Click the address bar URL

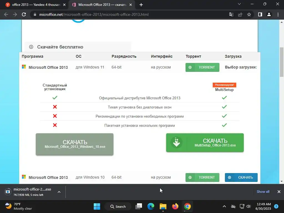[x=94, y=14]
